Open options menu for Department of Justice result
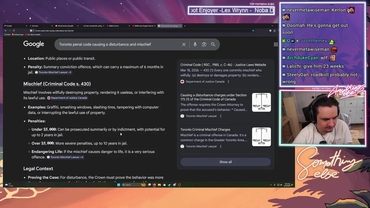This screenshot has width=370, height=208. tap(228, 81)
